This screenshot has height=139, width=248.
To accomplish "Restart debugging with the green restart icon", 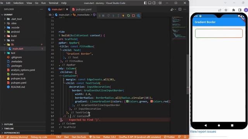I will coord(128,15).
